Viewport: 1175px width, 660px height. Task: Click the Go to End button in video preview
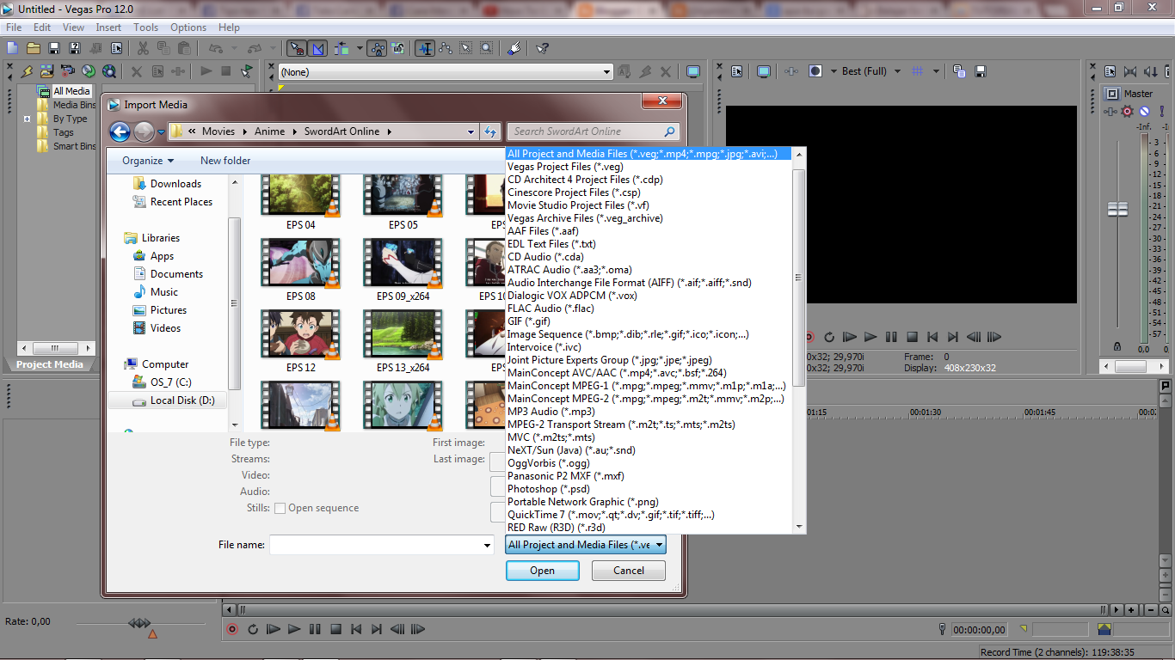pyautogui.click(x=953, y=338)
